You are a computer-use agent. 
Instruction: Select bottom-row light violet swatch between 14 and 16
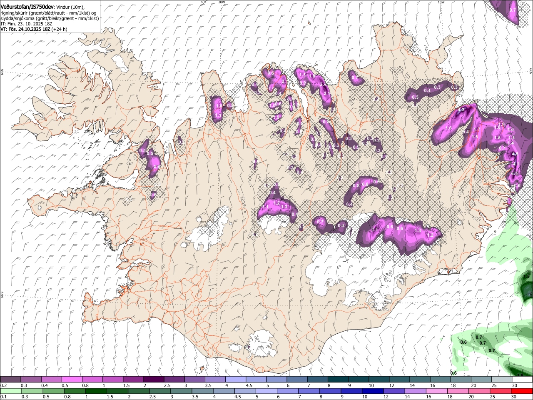coord(415,391)
